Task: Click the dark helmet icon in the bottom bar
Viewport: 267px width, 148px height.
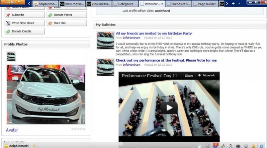Action: pos(238,146)
